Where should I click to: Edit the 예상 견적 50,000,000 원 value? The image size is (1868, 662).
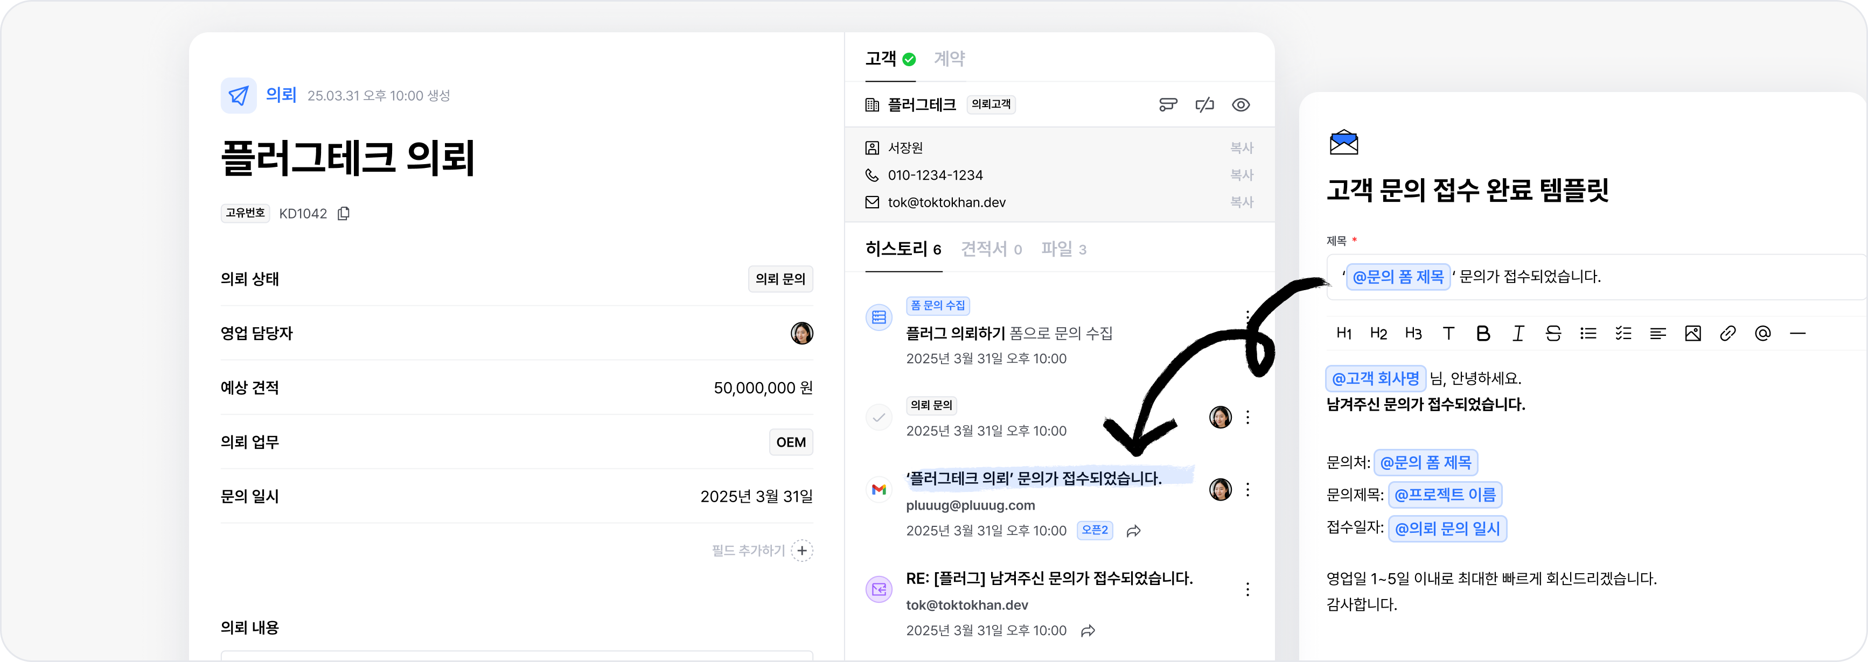coord(763,388)
